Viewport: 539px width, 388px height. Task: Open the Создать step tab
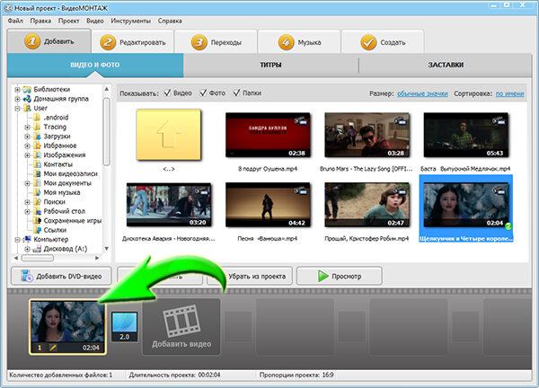coord(383,42)
